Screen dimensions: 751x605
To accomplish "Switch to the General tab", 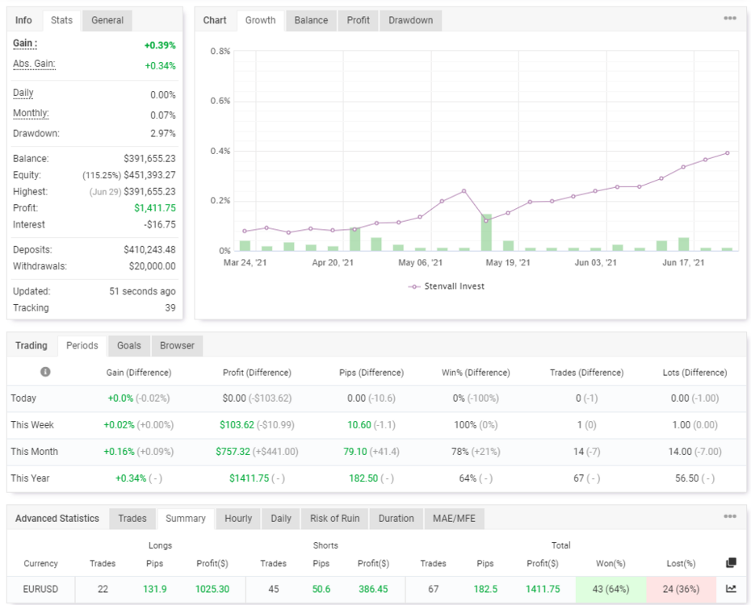I will [x=107, y=20].
